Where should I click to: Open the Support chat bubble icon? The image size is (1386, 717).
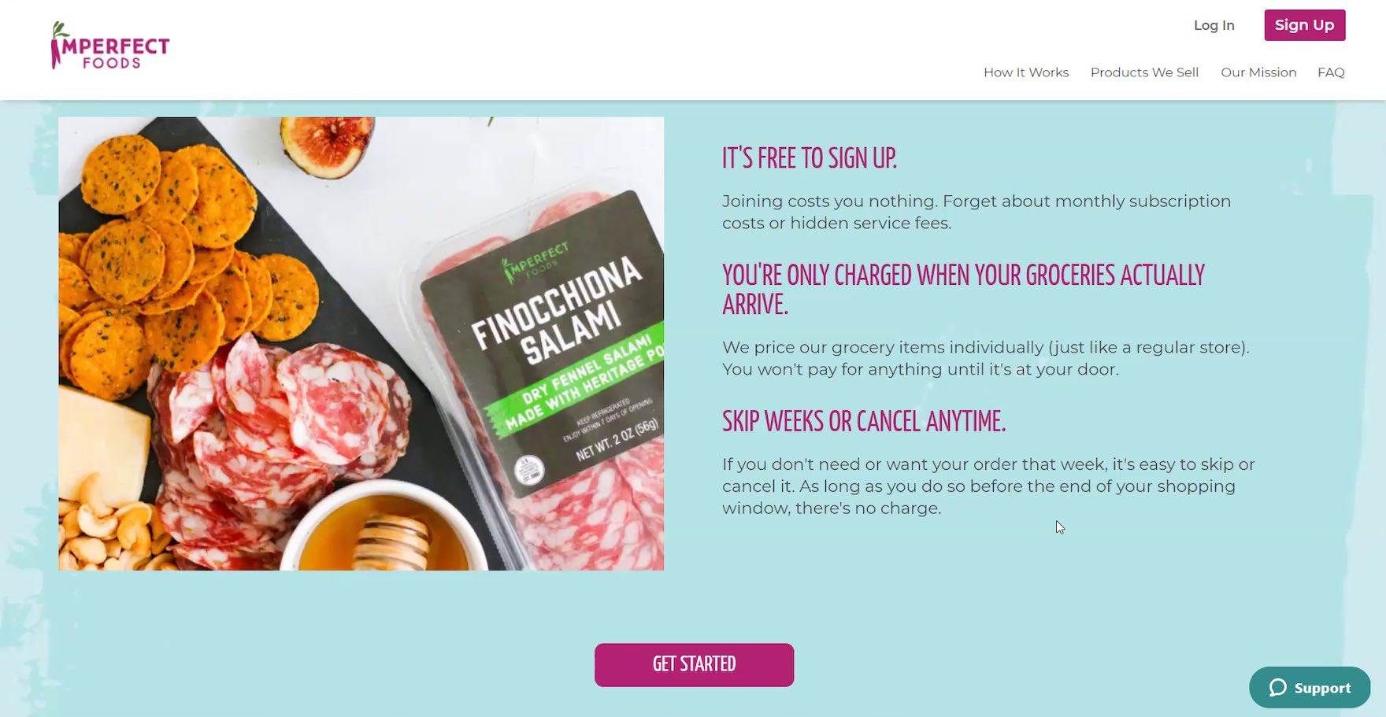click(1277, 688)
